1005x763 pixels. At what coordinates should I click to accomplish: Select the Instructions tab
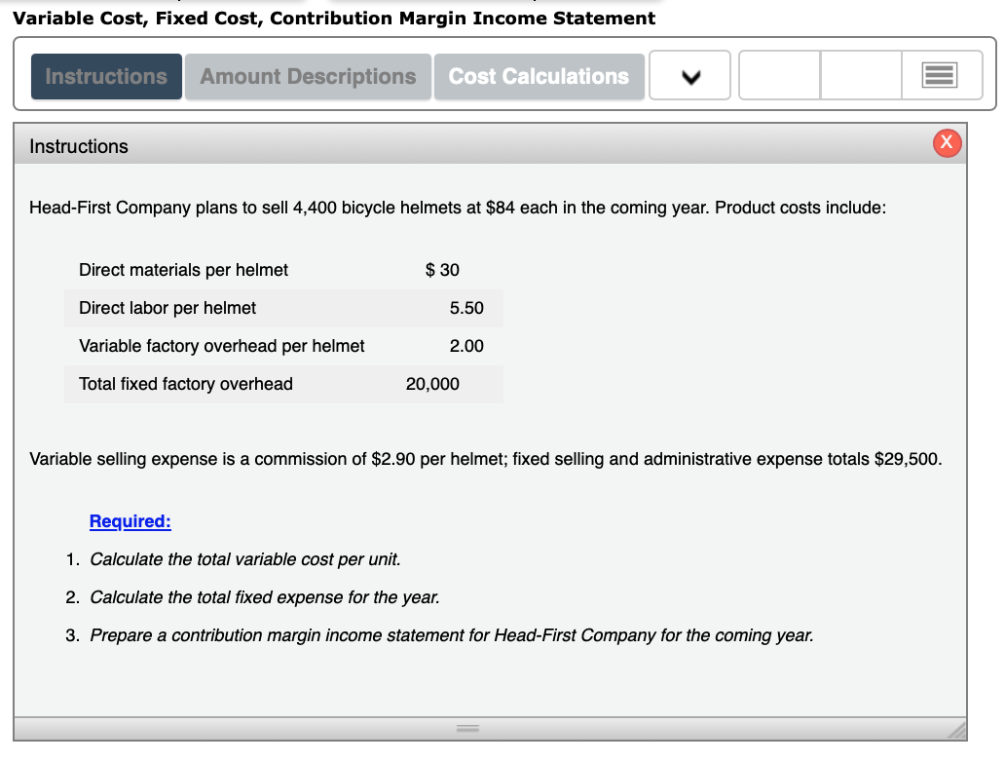pos(106,75)
